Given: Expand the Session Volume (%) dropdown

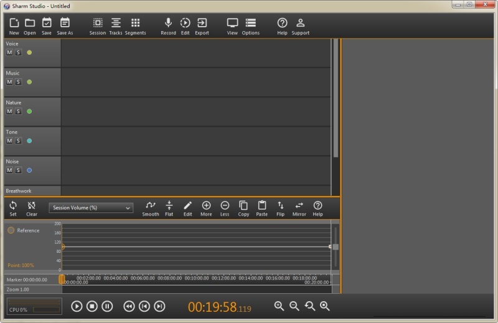Looking at the screenshot, I should coord(91,208).
